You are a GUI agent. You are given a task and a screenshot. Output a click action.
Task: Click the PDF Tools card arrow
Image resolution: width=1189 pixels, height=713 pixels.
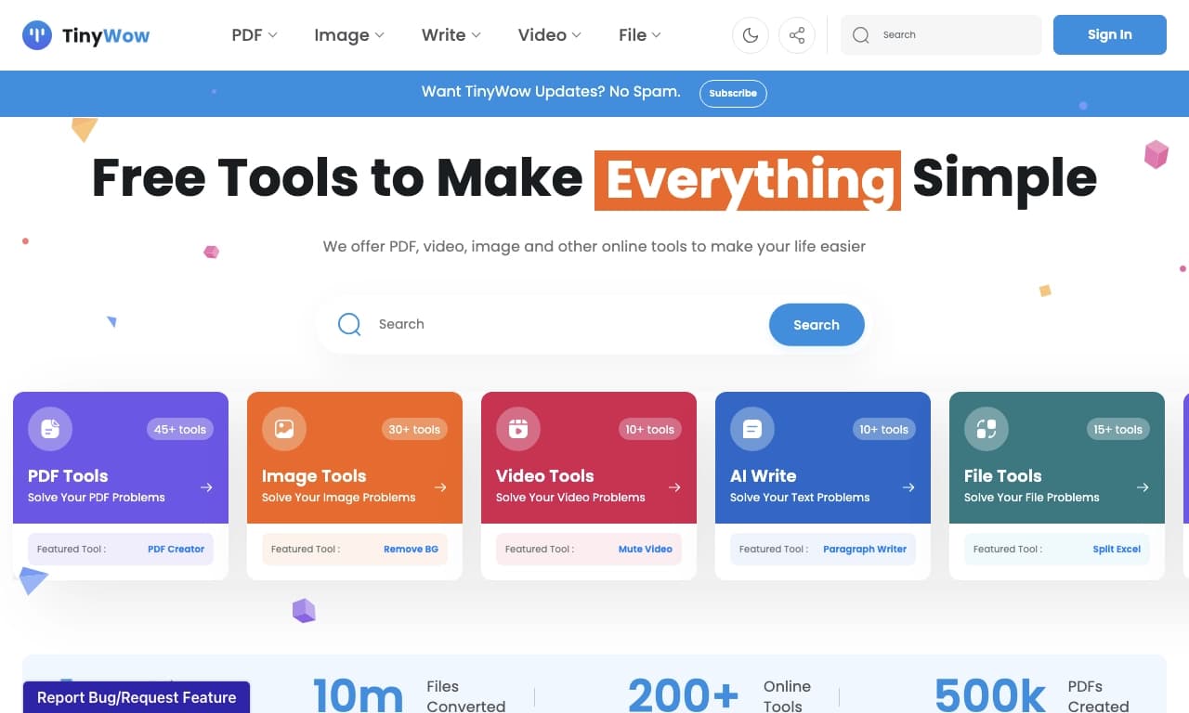click(x=206, y=487)
